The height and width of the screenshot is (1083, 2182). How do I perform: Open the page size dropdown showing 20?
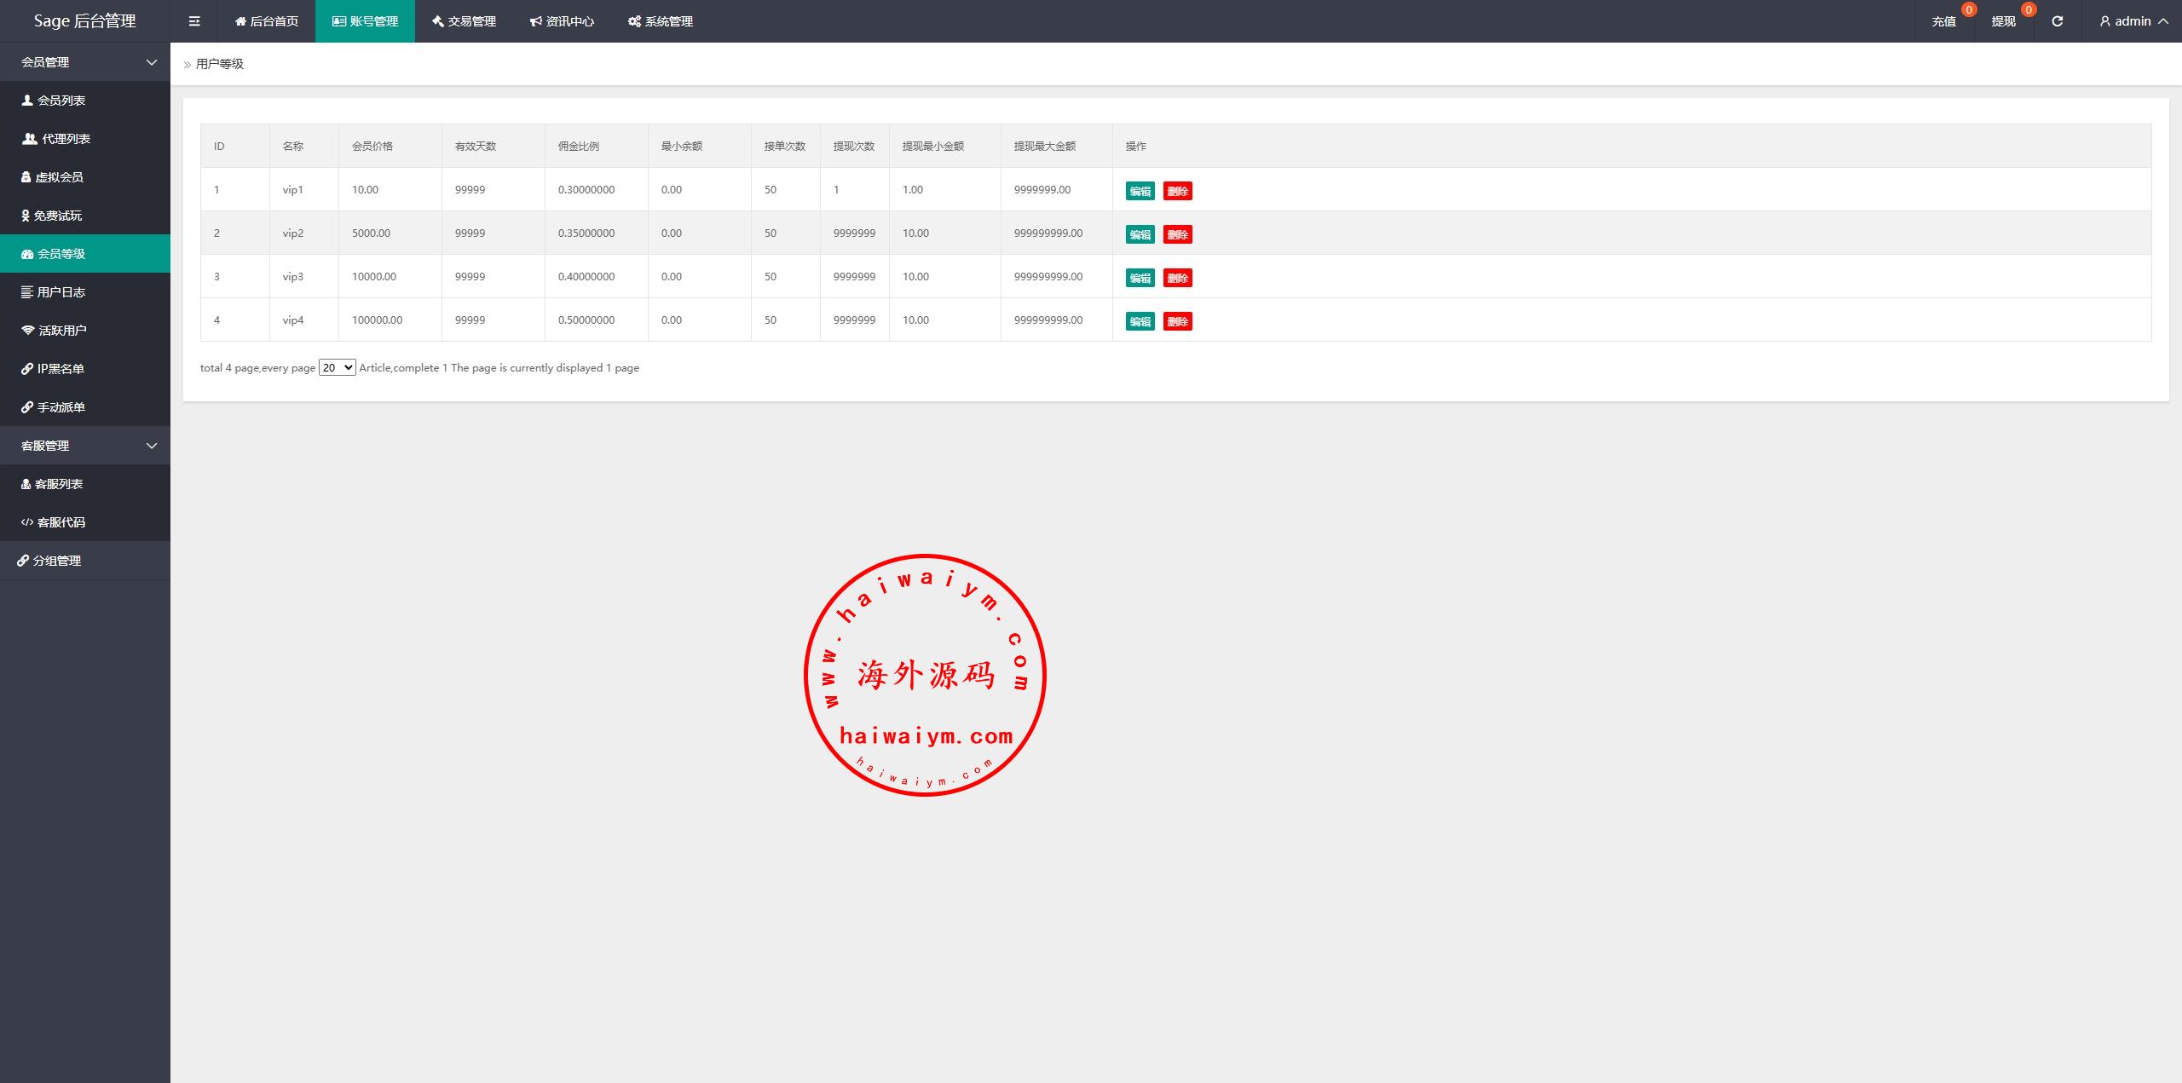337,367
